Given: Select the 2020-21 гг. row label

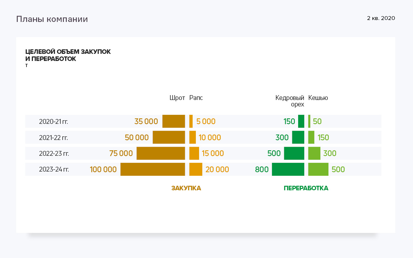Looking at the screenshot, I should (54, 122).
